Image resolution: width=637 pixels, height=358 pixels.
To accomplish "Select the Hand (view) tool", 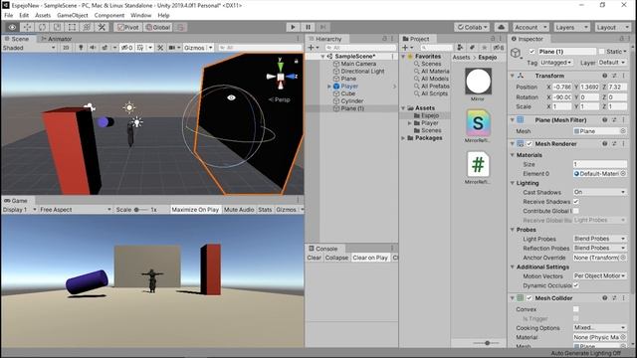I will click(x=12, y=27).
